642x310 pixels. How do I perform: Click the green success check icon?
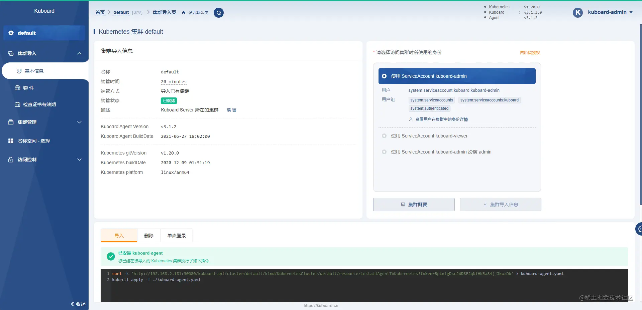111,256
